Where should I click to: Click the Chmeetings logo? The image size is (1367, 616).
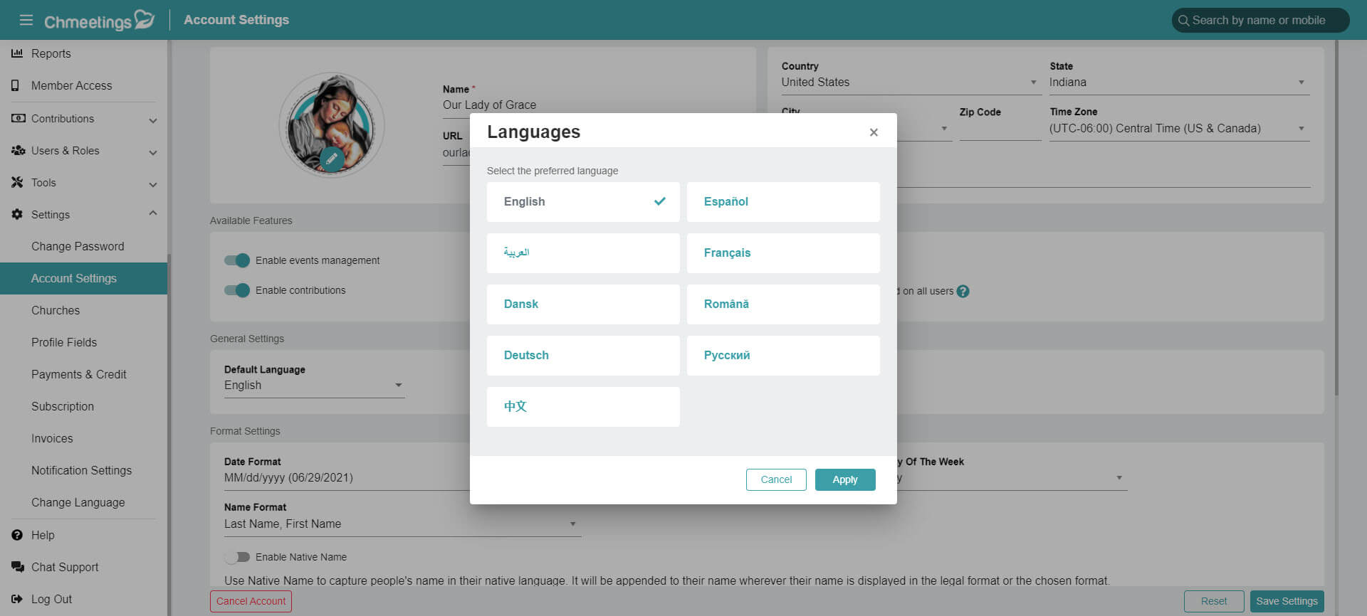99,20
